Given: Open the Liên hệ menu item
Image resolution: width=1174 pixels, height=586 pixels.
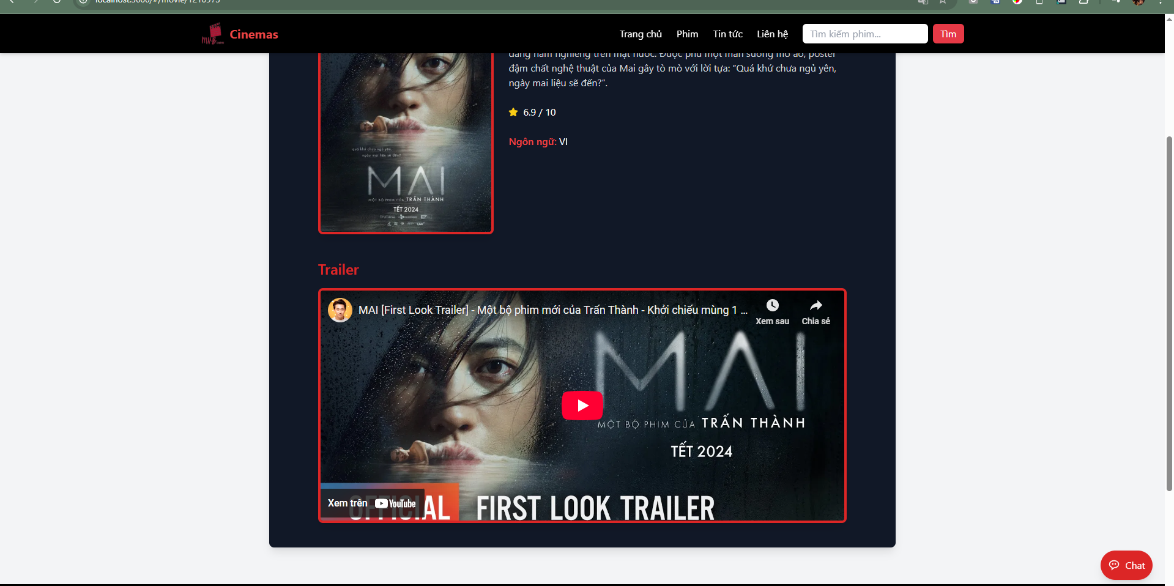Looking at the screenshot, I should click(x=772, y=34).
